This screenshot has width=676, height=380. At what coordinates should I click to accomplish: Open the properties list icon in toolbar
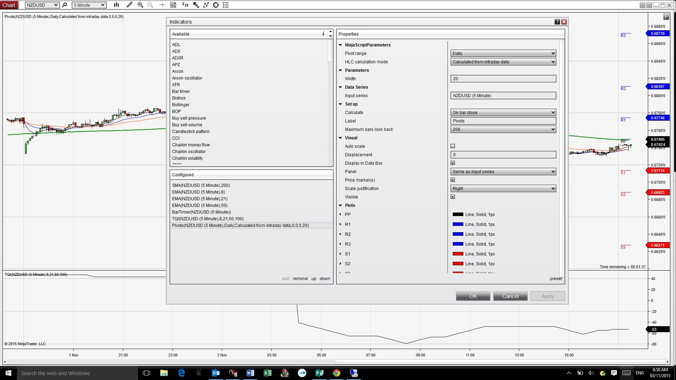pos(226,5)
